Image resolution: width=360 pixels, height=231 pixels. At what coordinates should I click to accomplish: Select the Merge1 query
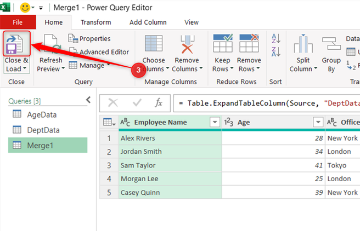coord(48,145)
